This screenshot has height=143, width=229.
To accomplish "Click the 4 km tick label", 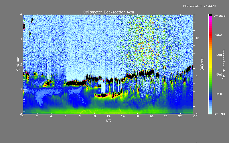I will click(x=21, y=14).
